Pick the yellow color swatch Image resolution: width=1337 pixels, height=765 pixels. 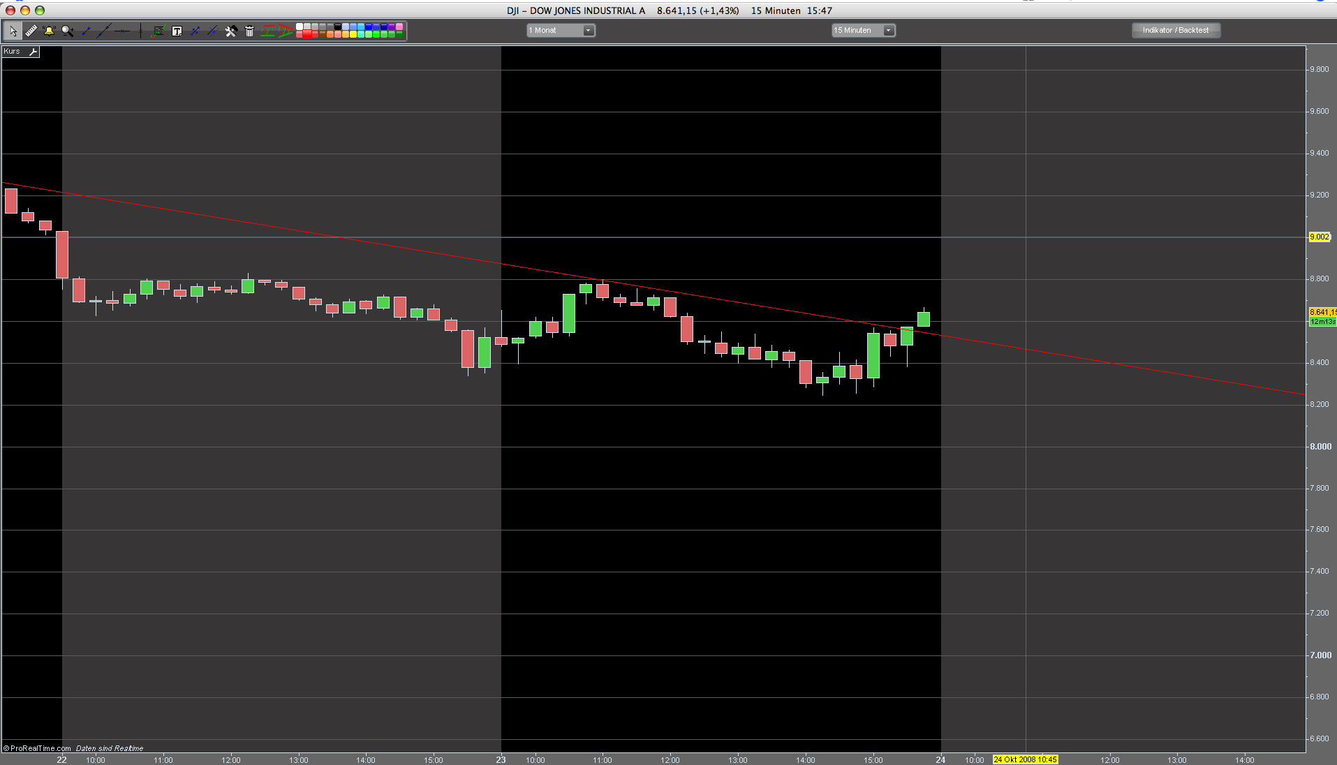point(354,34)
